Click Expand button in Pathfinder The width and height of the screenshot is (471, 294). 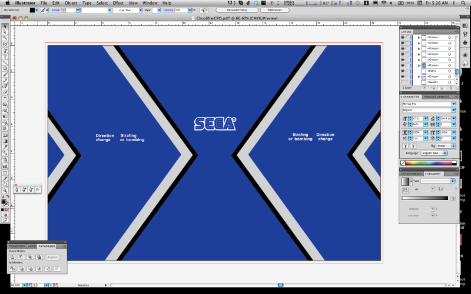52,257
